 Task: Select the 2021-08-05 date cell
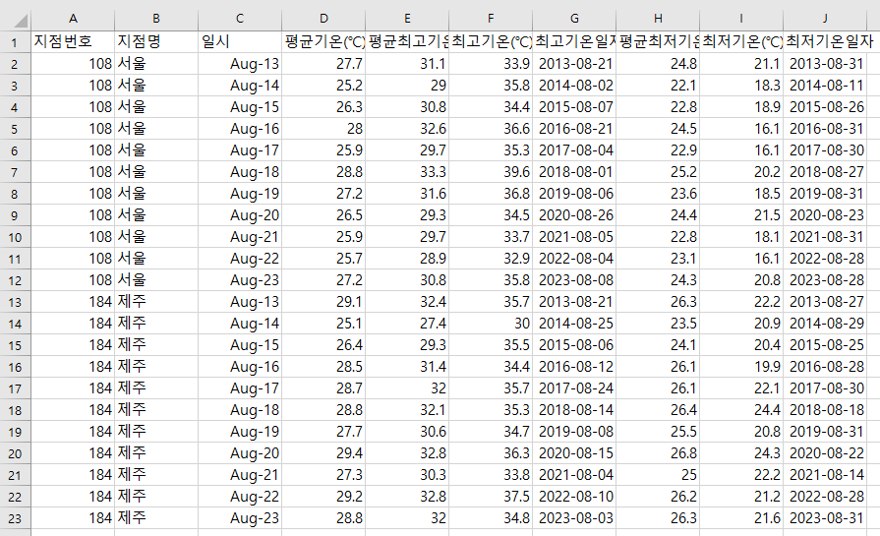574,237
